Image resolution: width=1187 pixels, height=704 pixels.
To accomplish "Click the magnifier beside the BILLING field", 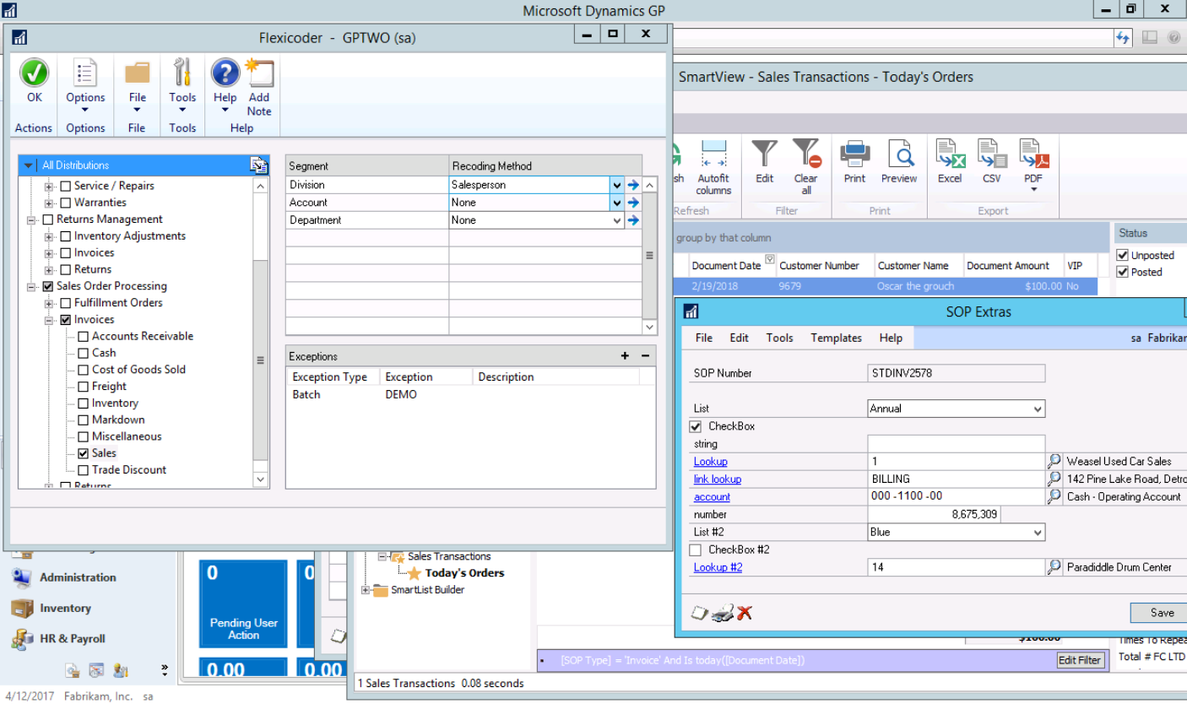I will point(1054,479).
